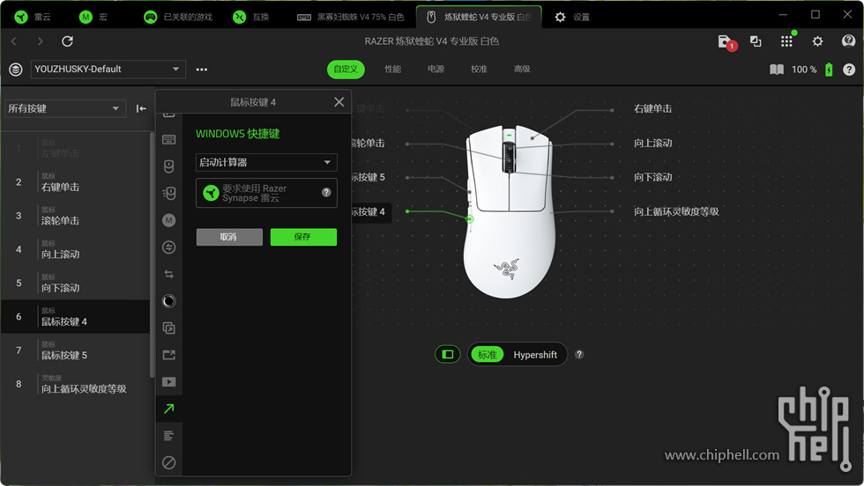Click the help icon near battery status

849,70
